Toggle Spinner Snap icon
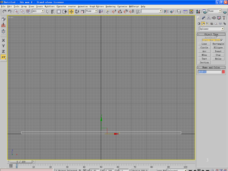228x171 pixels. [131, 11]
